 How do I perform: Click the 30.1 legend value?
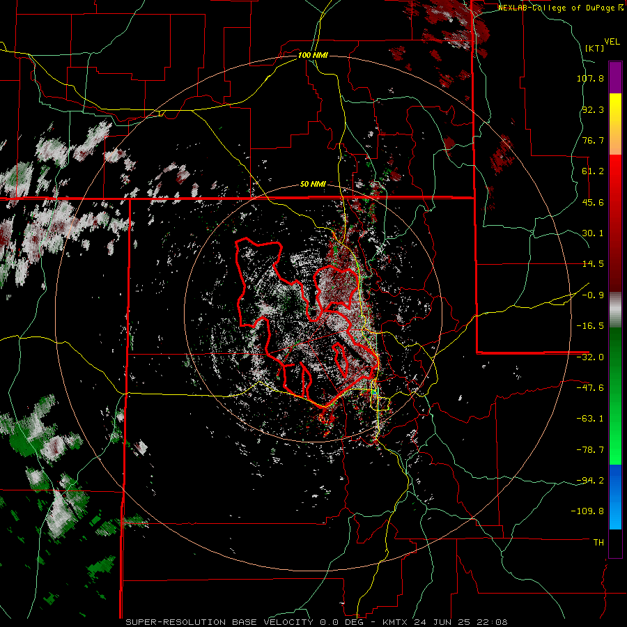tap(593, 233)
